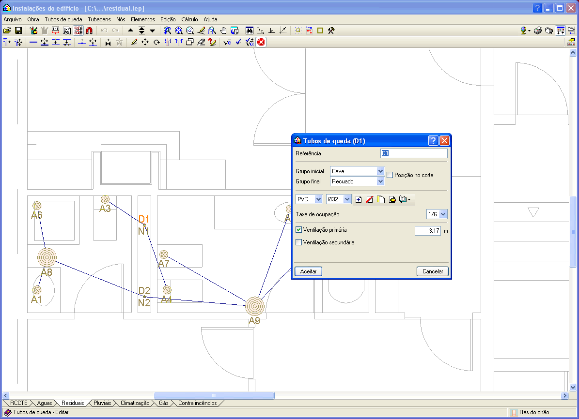Screen dimensions: 579x419
Task: Click the open file folder icon
Action: pos(7,30)
